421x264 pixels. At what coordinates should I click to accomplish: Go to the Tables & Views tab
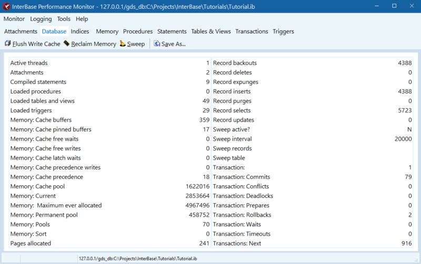click(211, 31)
